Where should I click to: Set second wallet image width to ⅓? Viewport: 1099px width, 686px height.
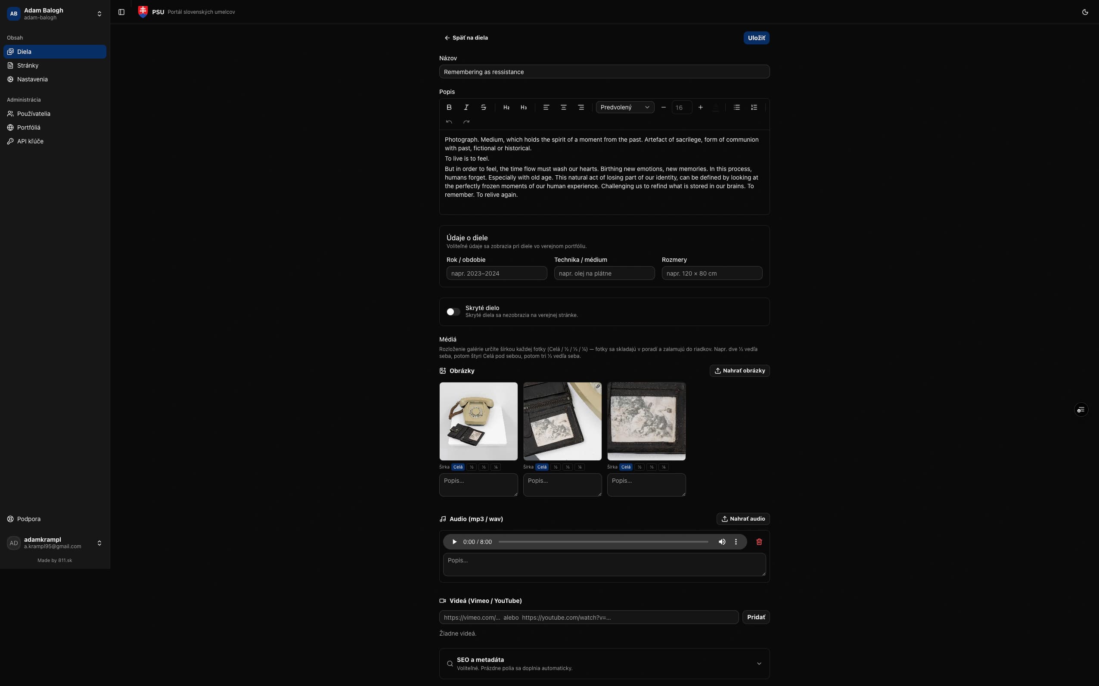pyautogui.click(x=568, y=467)
